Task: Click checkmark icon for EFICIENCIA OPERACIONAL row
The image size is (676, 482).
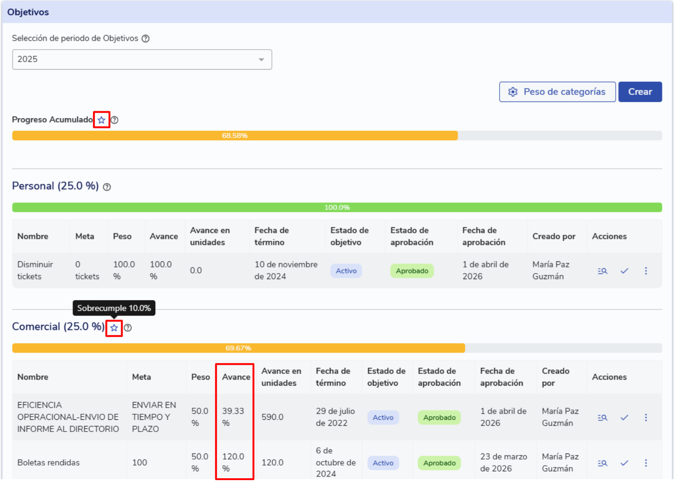Action: point(625,418)
